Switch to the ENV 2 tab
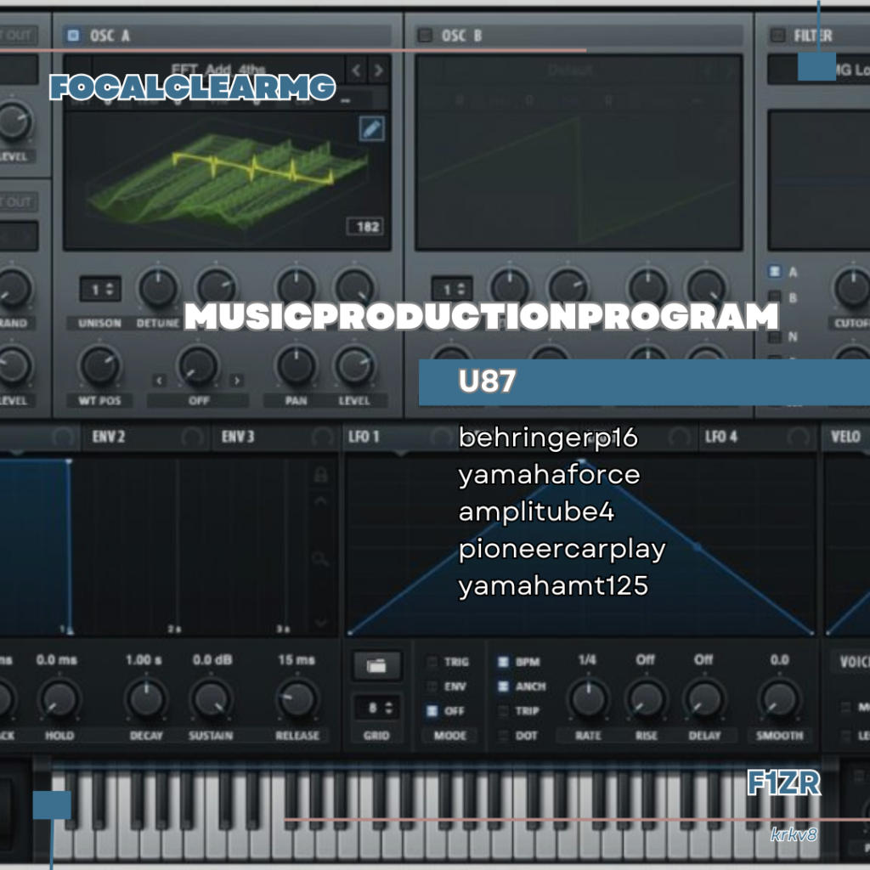 click(x=108, y=438)
